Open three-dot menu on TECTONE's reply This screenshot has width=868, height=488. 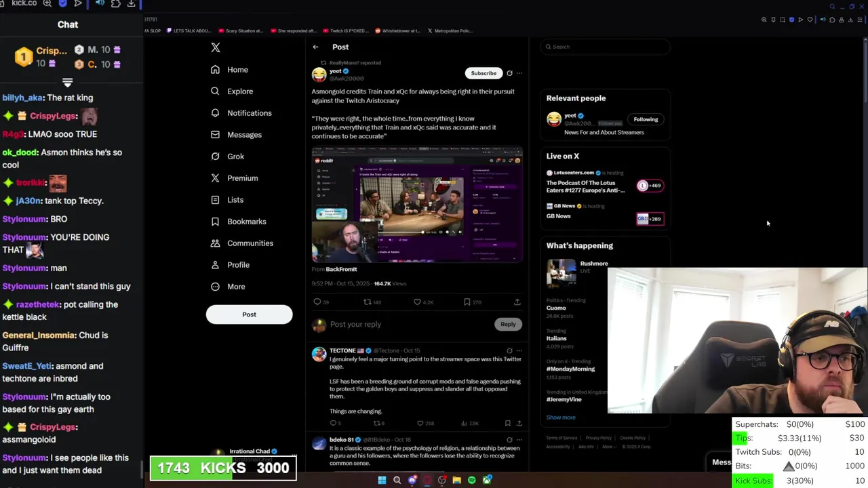pos(519,351)
